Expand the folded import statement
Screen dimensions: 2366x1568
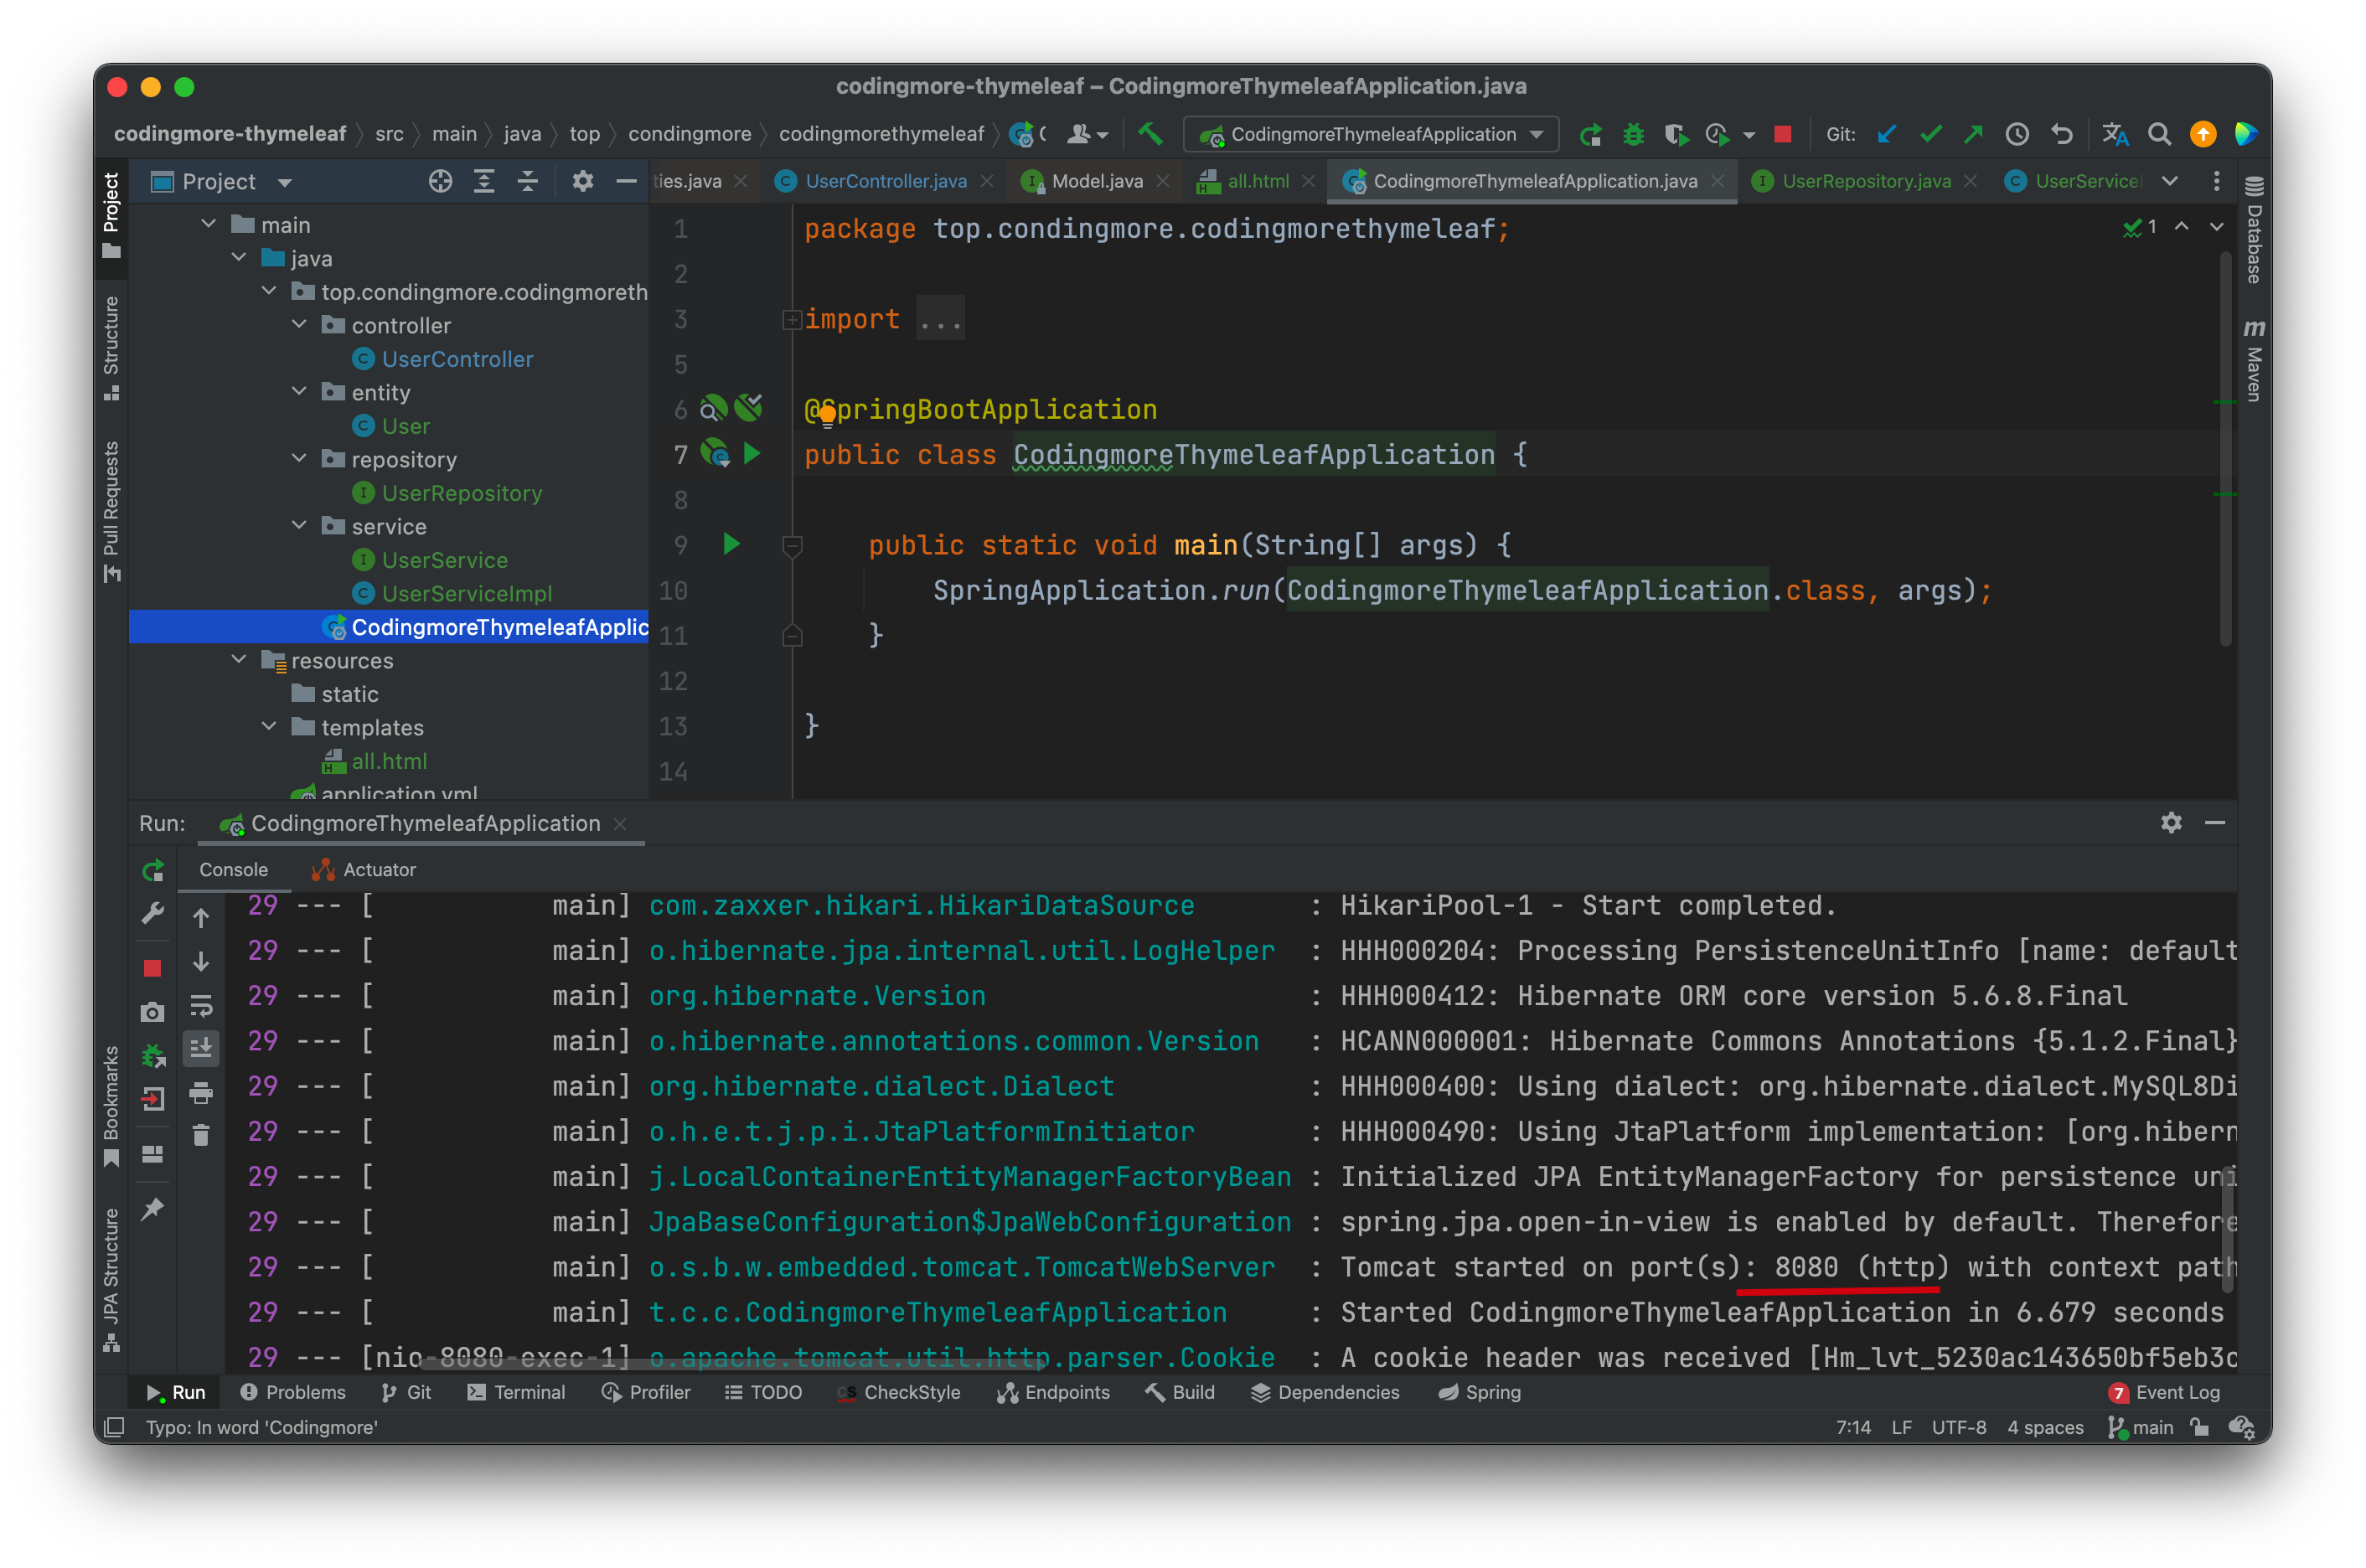coord(792,320)
